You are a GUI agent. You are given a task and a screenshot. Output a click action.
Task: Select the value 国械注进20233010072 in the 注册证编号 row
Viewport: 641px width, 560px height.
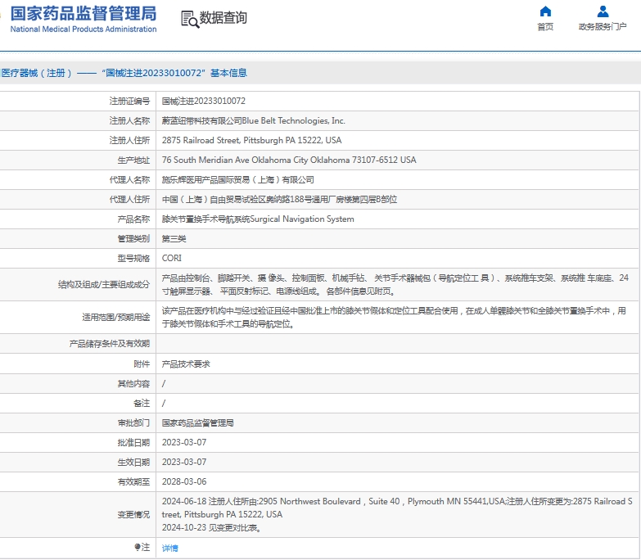tap(204, 101)
